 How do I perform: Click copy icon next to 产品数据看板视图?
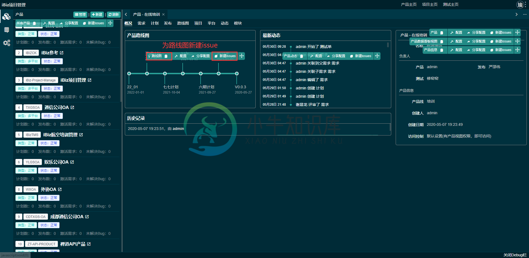(442, 41)
